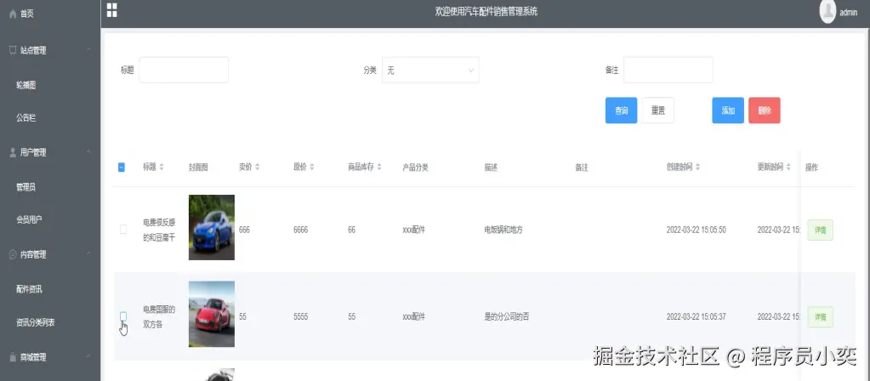Click the title 电费国服的双方各
Viewport: 870px width, 381px height.
tap(159, 316)
